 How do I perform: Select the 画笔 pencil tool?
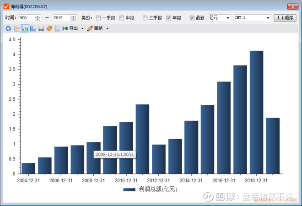point(95,28)
